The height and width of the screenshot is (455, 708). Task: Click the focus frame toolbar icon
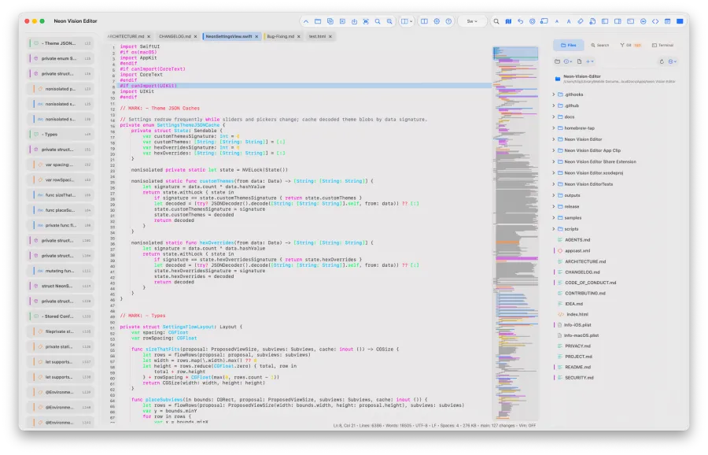coord(366,21)
